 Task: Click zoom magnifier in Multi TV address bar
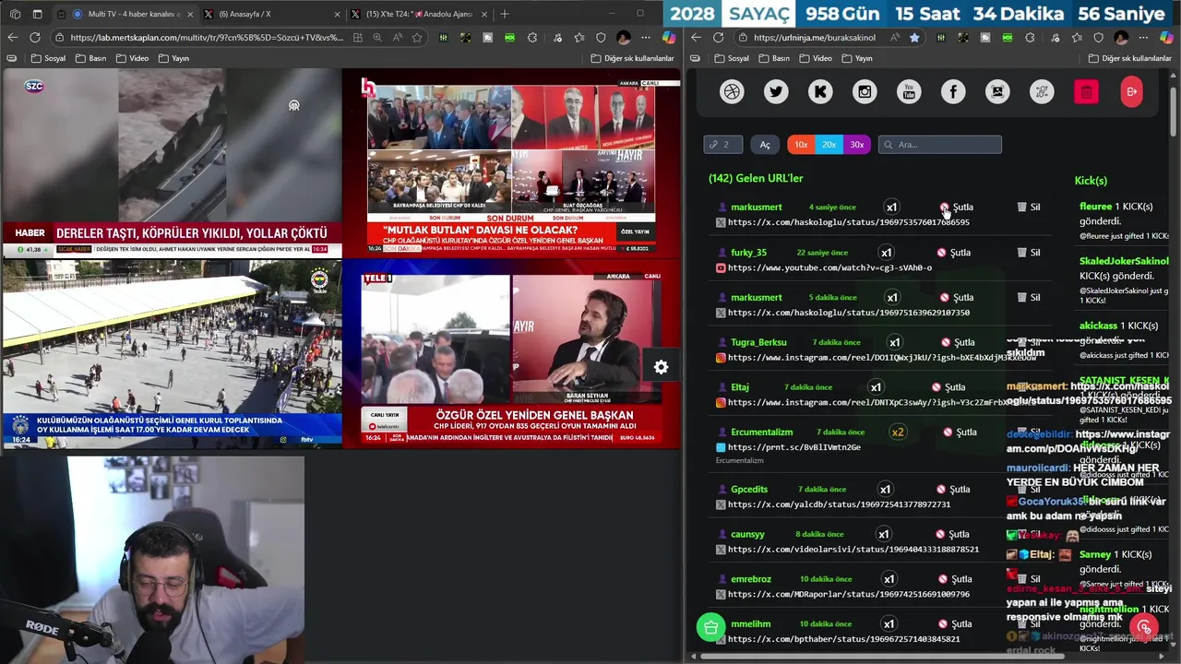pyautogui.click(x=377, y=38)
